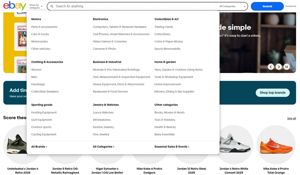The image size is (300, 175).
Task: Select Hunting Equipment
Action: [44, 112]
